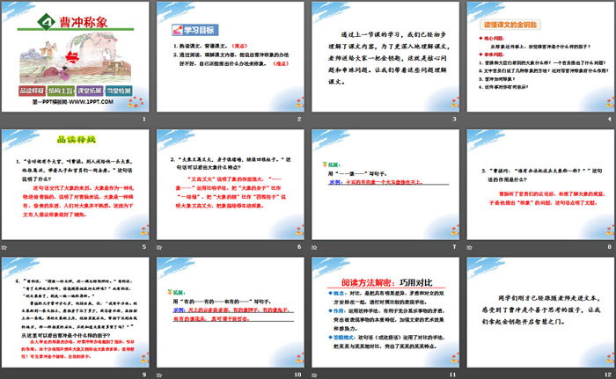Select slide 6 about 大象又高又大
This screenshot has width=616, height=379.
231,185
